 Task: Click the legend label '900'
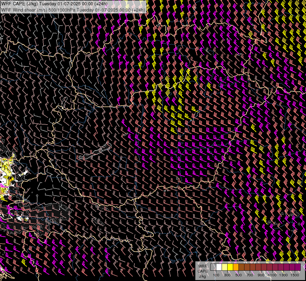point(261,275)
